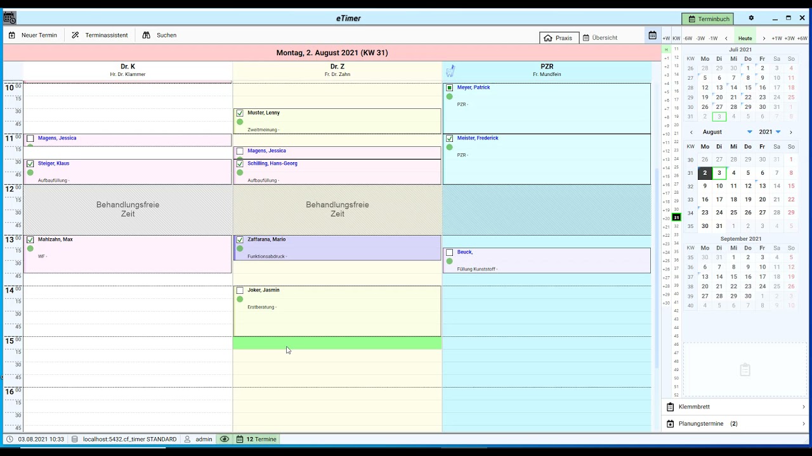Click green status dot of Joker, Jasmin
Screen dimensions: 812x456
(x=240, y=299)
